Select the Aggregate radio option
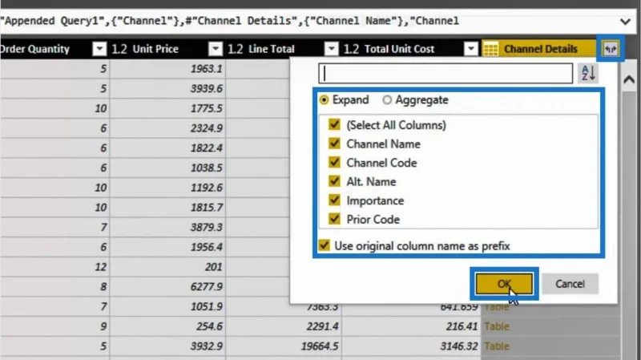 387,99
